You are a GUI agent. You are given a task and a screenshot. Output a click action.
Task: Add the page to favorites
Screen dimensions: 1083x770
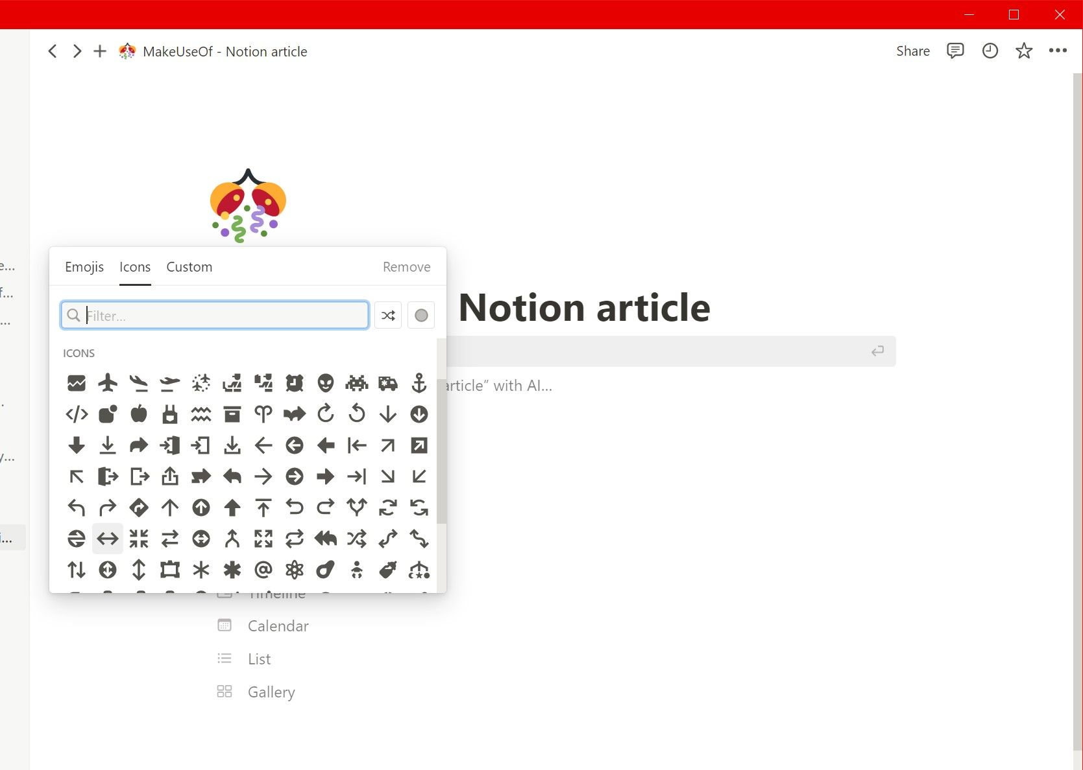[x=1023, y=51]
